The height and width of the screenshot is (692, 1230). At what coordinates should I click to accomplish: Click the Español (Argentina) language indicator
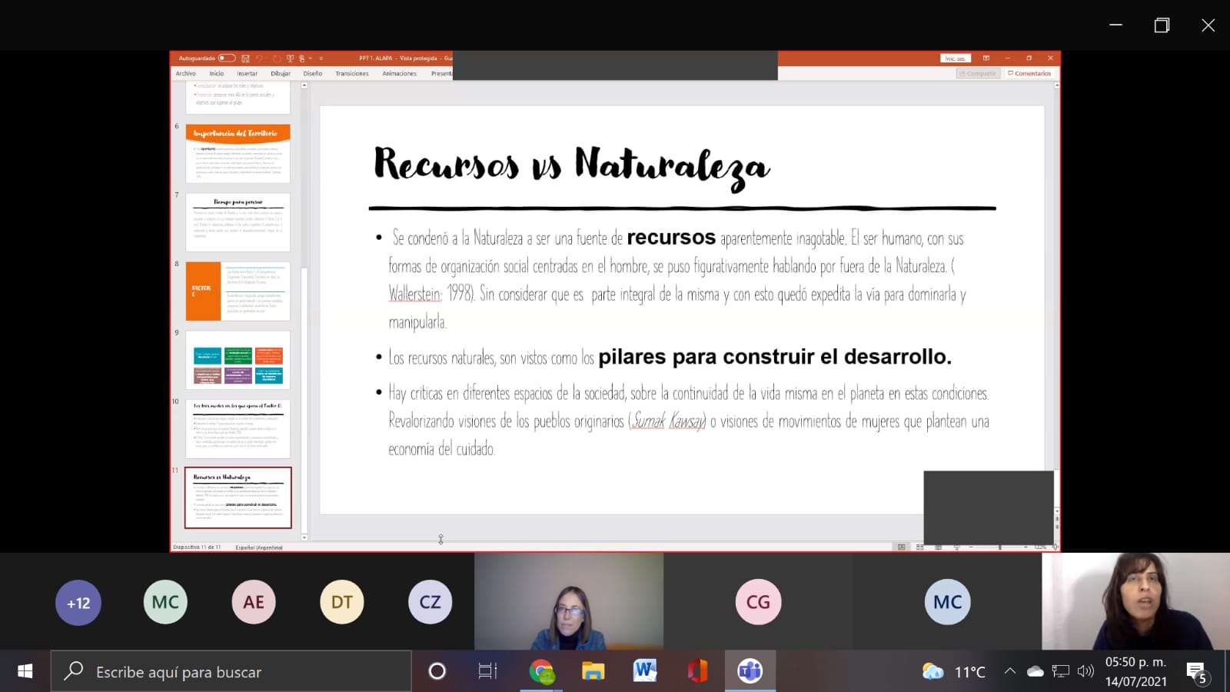(x=259, y=547)
